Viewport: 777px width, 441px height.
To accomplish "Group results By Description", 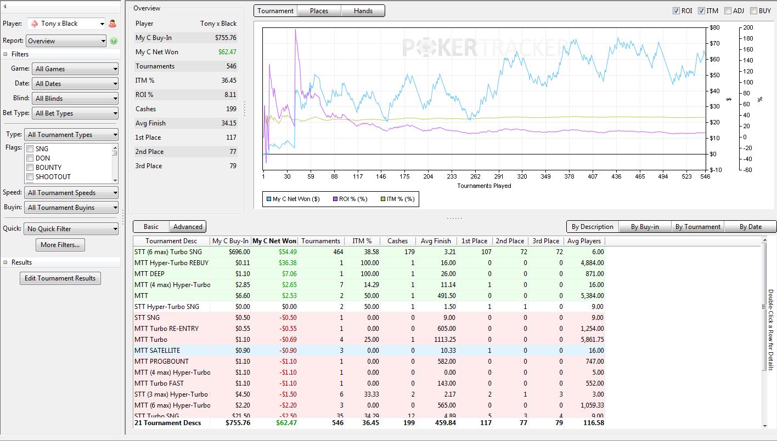I will (593, 227).
